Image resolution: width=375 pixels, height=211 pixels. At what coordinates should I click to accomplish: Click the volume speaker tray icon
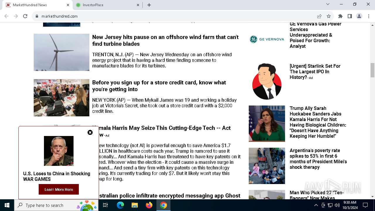[x=337, y=205]
